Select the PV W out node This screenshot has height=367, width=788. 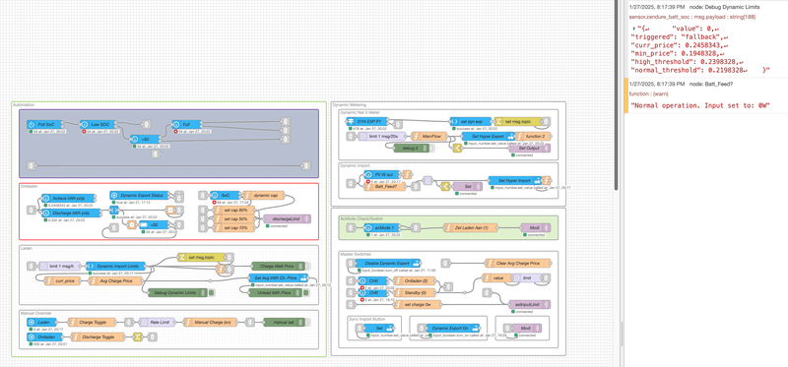point(383,174)
